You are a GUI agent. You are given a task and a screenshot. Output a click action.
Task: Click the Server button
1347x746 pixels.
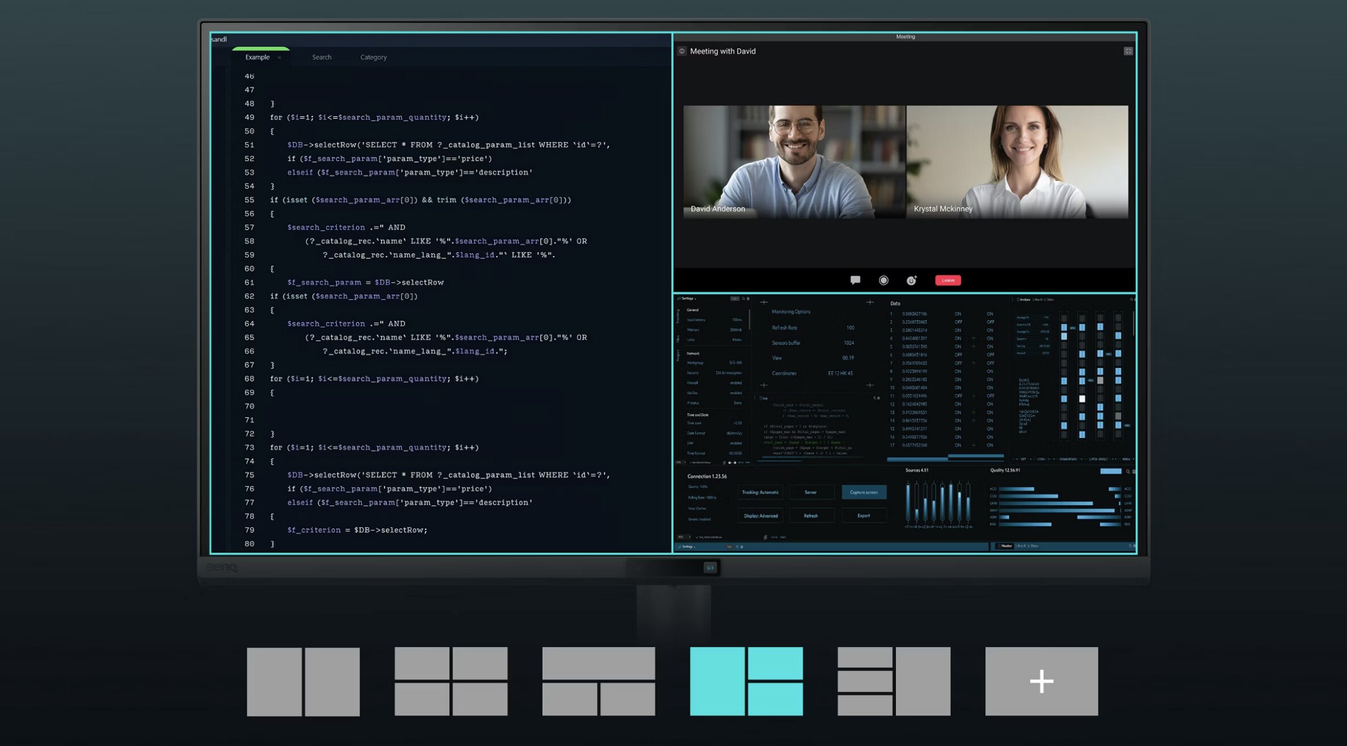coord(811,492)
